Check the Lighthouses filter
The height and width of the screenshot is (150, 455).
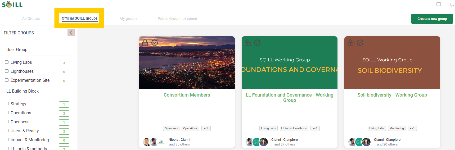(x=7, y=71)
